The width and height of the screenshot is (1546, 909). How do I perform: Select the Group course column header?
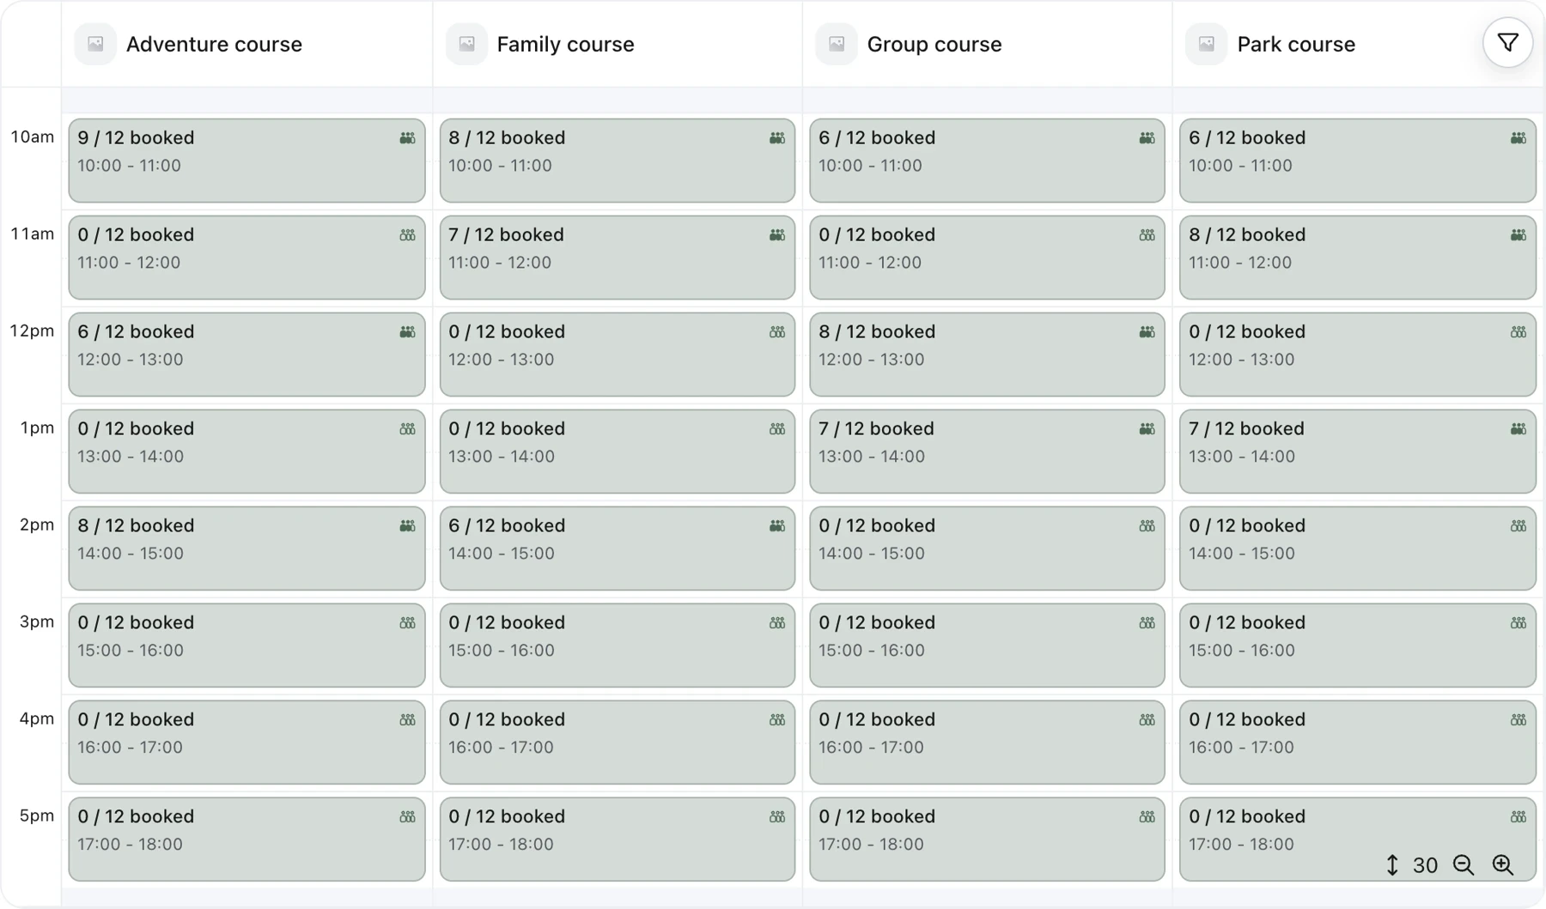pyautogui.click(x=988, y=44)
